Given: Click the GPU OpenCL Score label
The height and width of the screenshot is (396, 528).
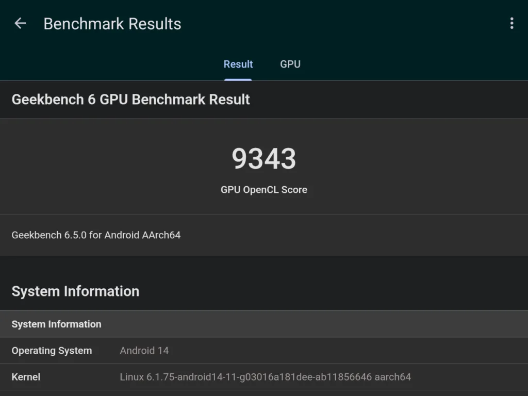Looking at the screenshot, I should click(x=264, y=190).
